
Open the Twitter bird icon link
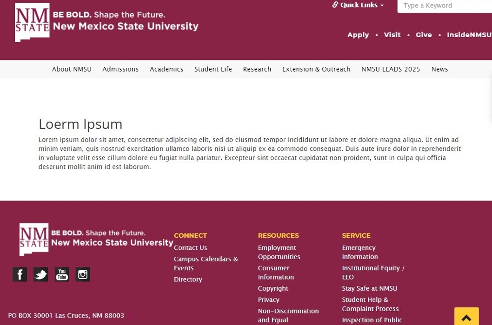[x=40, y=274]
